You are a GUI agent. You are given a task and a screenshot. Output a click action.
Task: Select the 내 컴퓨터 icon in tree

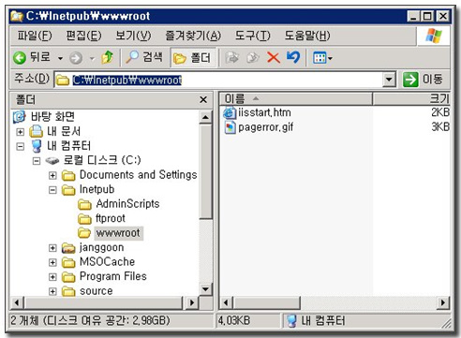point(37,146)
